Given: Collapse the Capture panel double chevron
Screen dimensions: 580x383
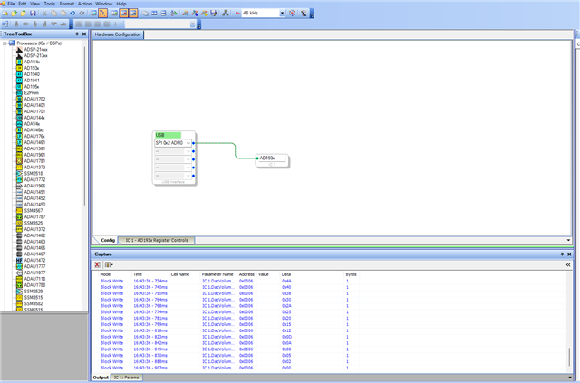Looking at the screenshot, I should click(x=568, y=264).
